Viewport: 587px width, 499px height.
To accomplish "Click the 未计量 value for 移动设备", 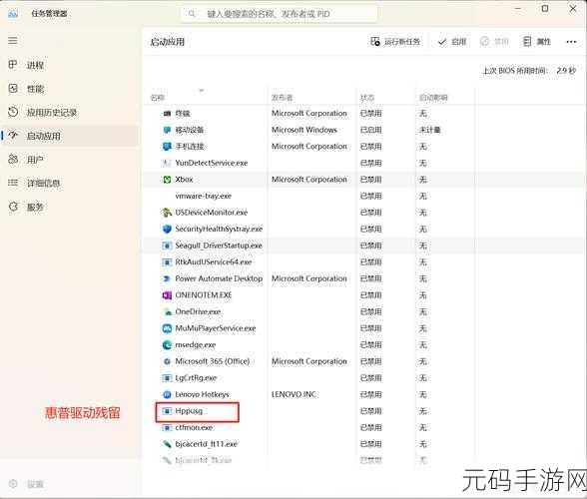I will 429,130.
